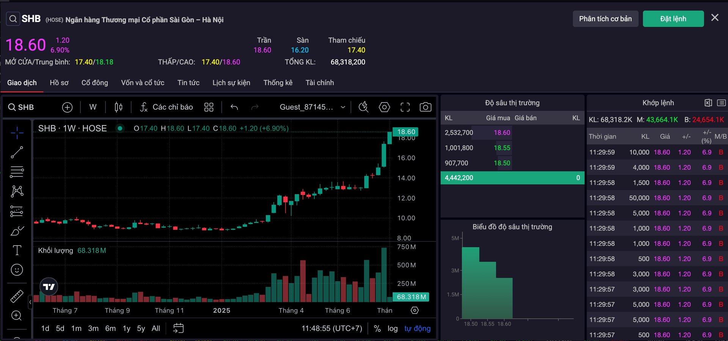Select the 1y time range
The width and height of the screenshot is (728, 341).
coord(126,329)
